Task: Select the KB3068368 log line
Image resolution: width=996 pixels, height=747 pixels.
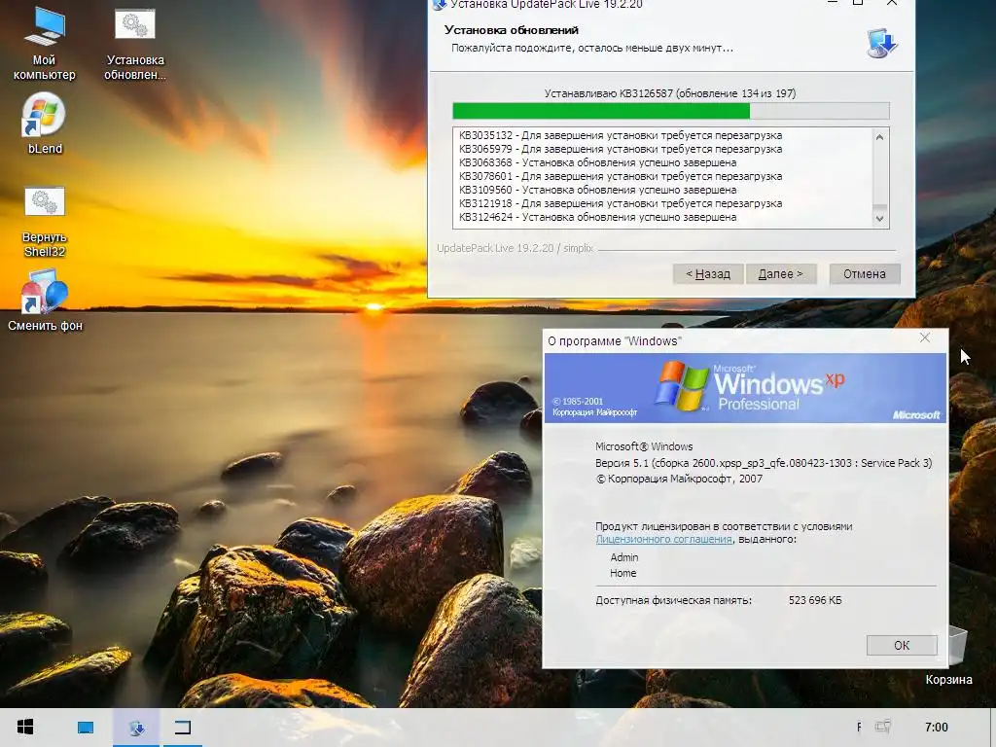Action: tap(598, 162)
